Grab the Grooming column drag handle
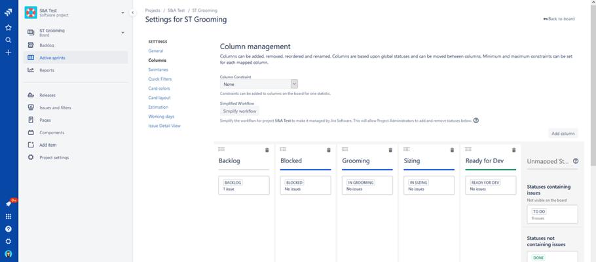This screenshot has width=596, height=262. tap(345, 149)
